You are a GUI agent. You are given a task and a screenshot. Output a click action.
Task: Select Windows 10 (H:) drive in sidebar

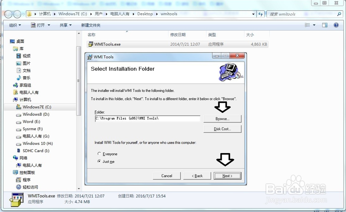click(38, 143)
